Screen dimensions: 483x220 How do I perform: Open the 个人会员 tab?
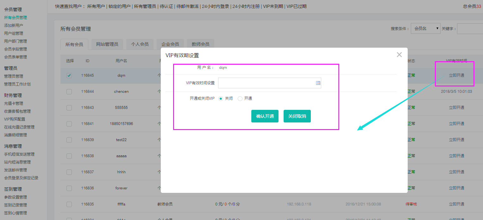(x=140, y=44)
